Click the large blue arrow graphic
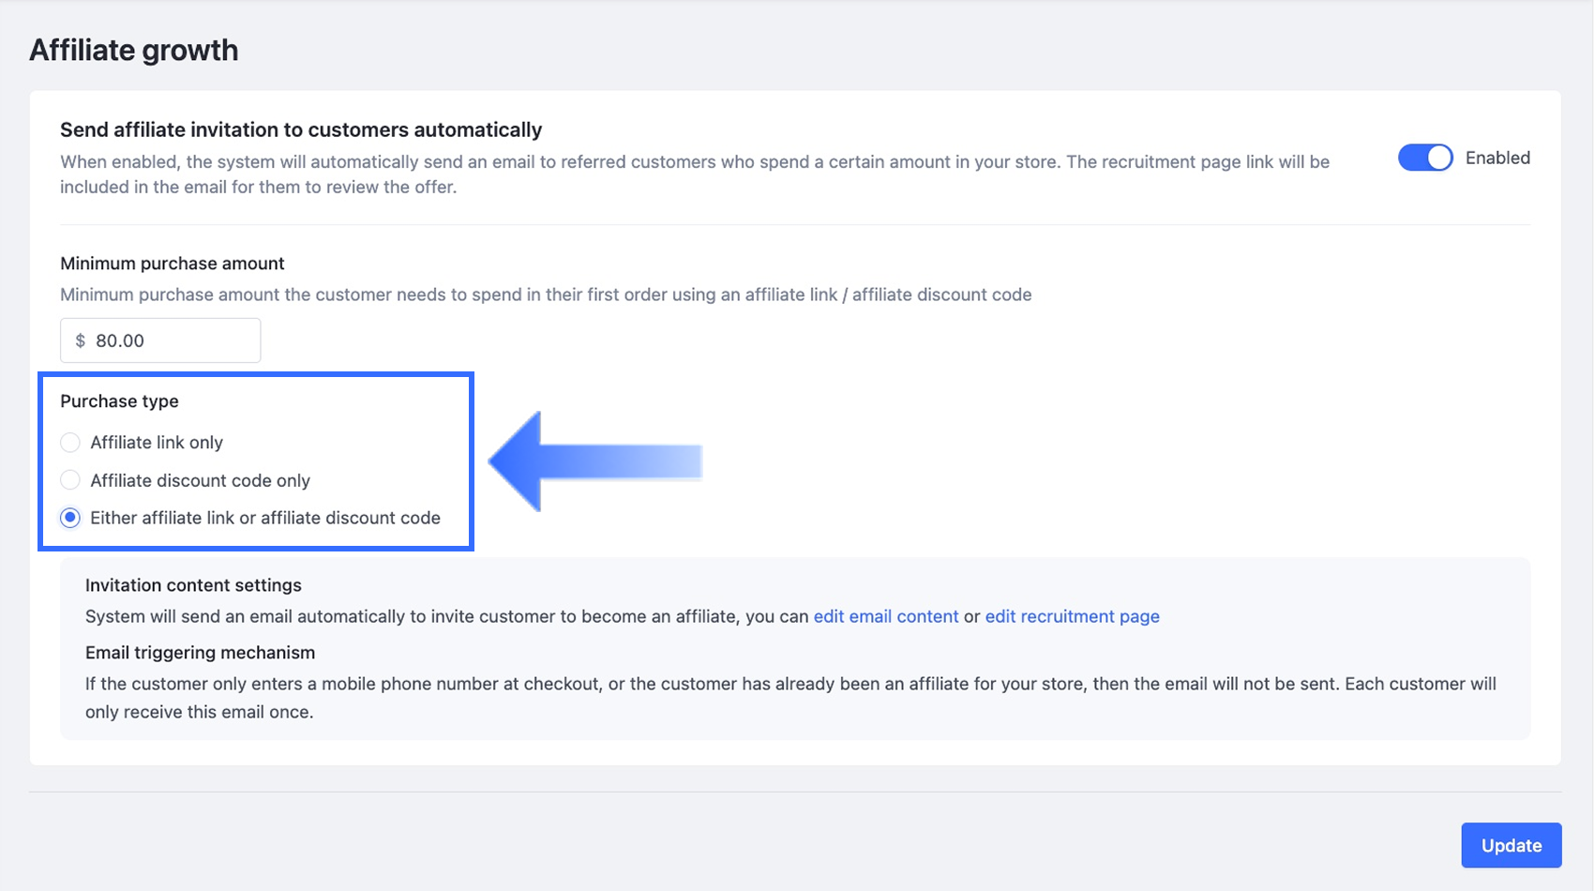Screen dimensions: 1594x891 tap(595, 461)
